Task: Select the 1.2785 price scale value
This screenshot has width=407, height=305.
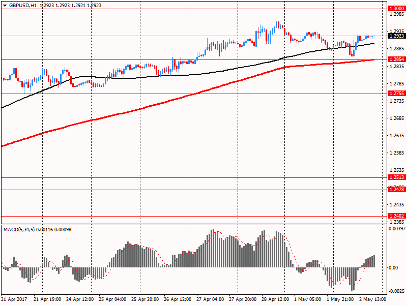Action: tap(397, 83)
